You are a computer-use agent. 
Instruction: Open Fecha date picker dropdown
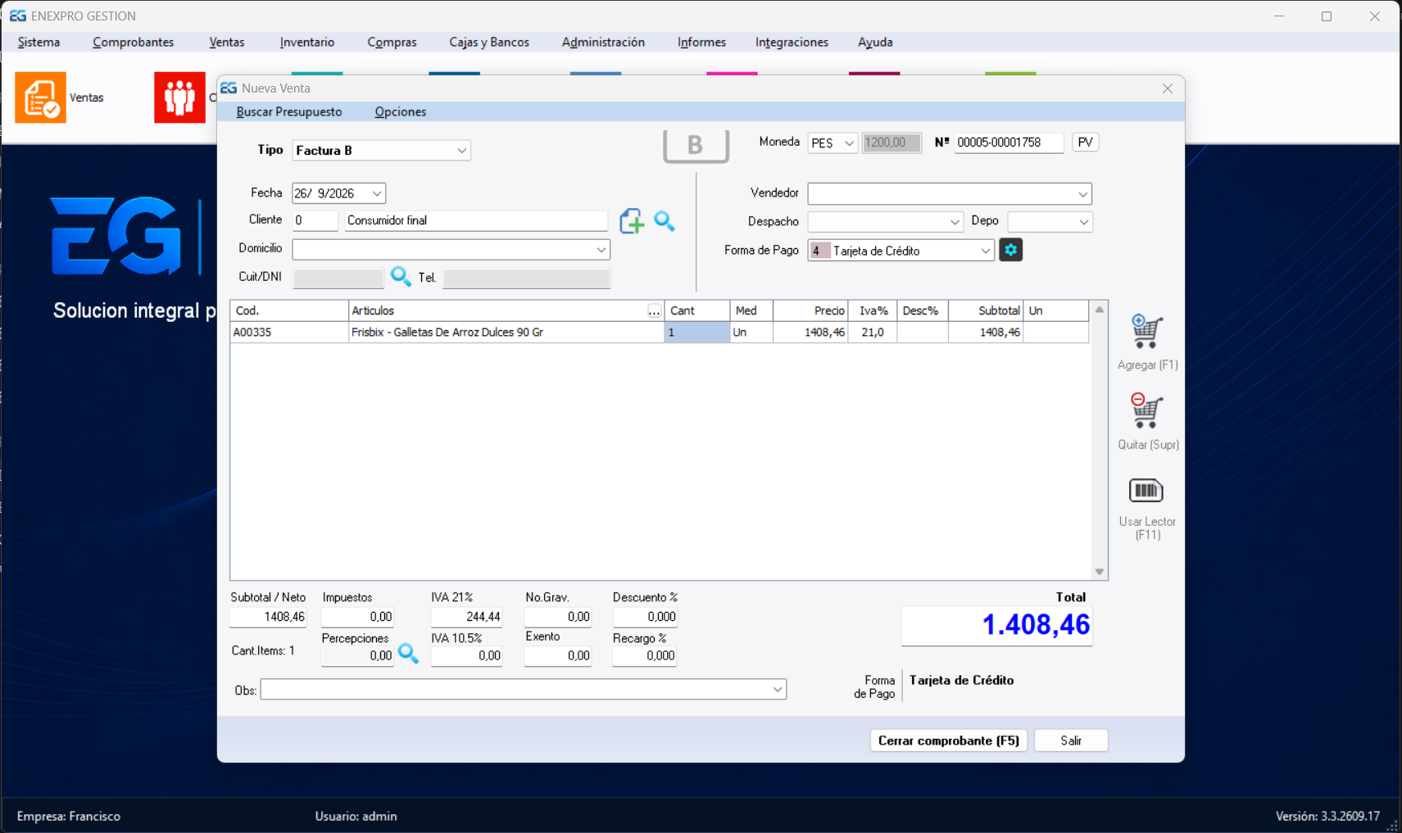point(377,193)
